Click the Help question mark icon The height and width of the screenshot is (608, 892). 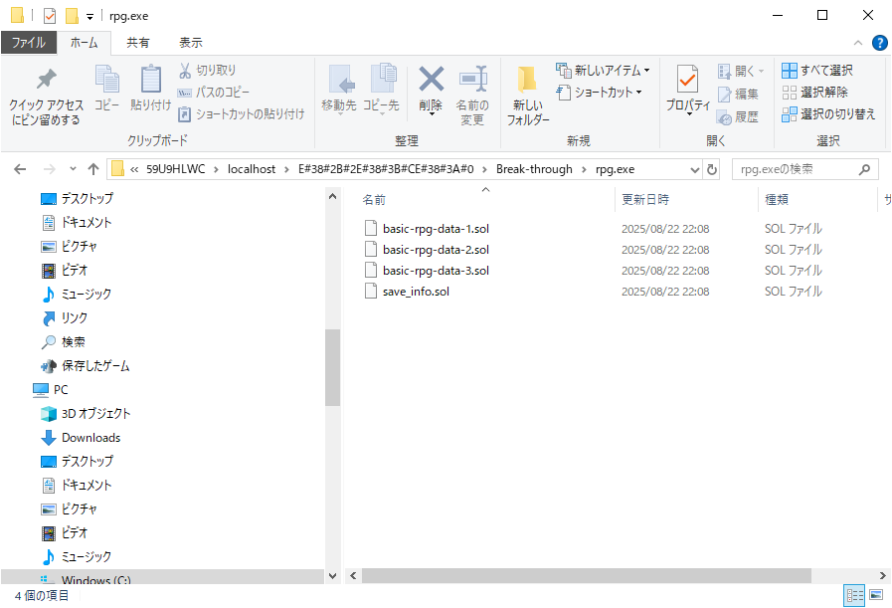click(879, 43)
